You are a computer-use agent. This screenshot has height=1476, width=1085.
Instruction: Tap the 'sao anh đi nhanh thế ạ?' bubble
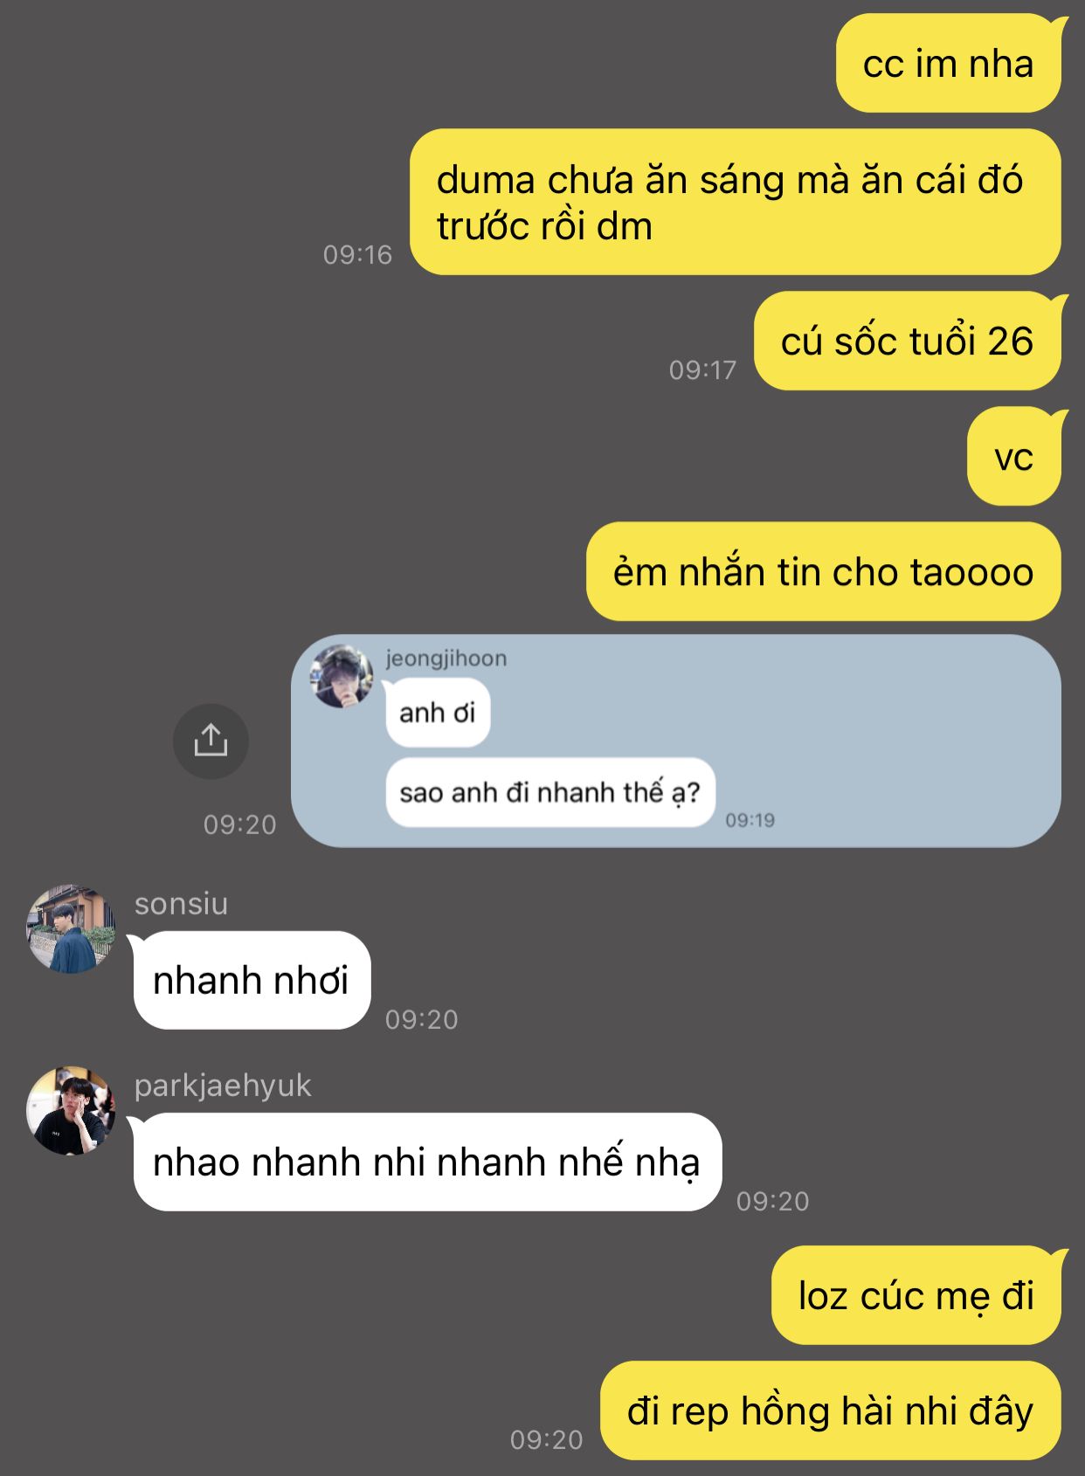(x=550, y=792)
